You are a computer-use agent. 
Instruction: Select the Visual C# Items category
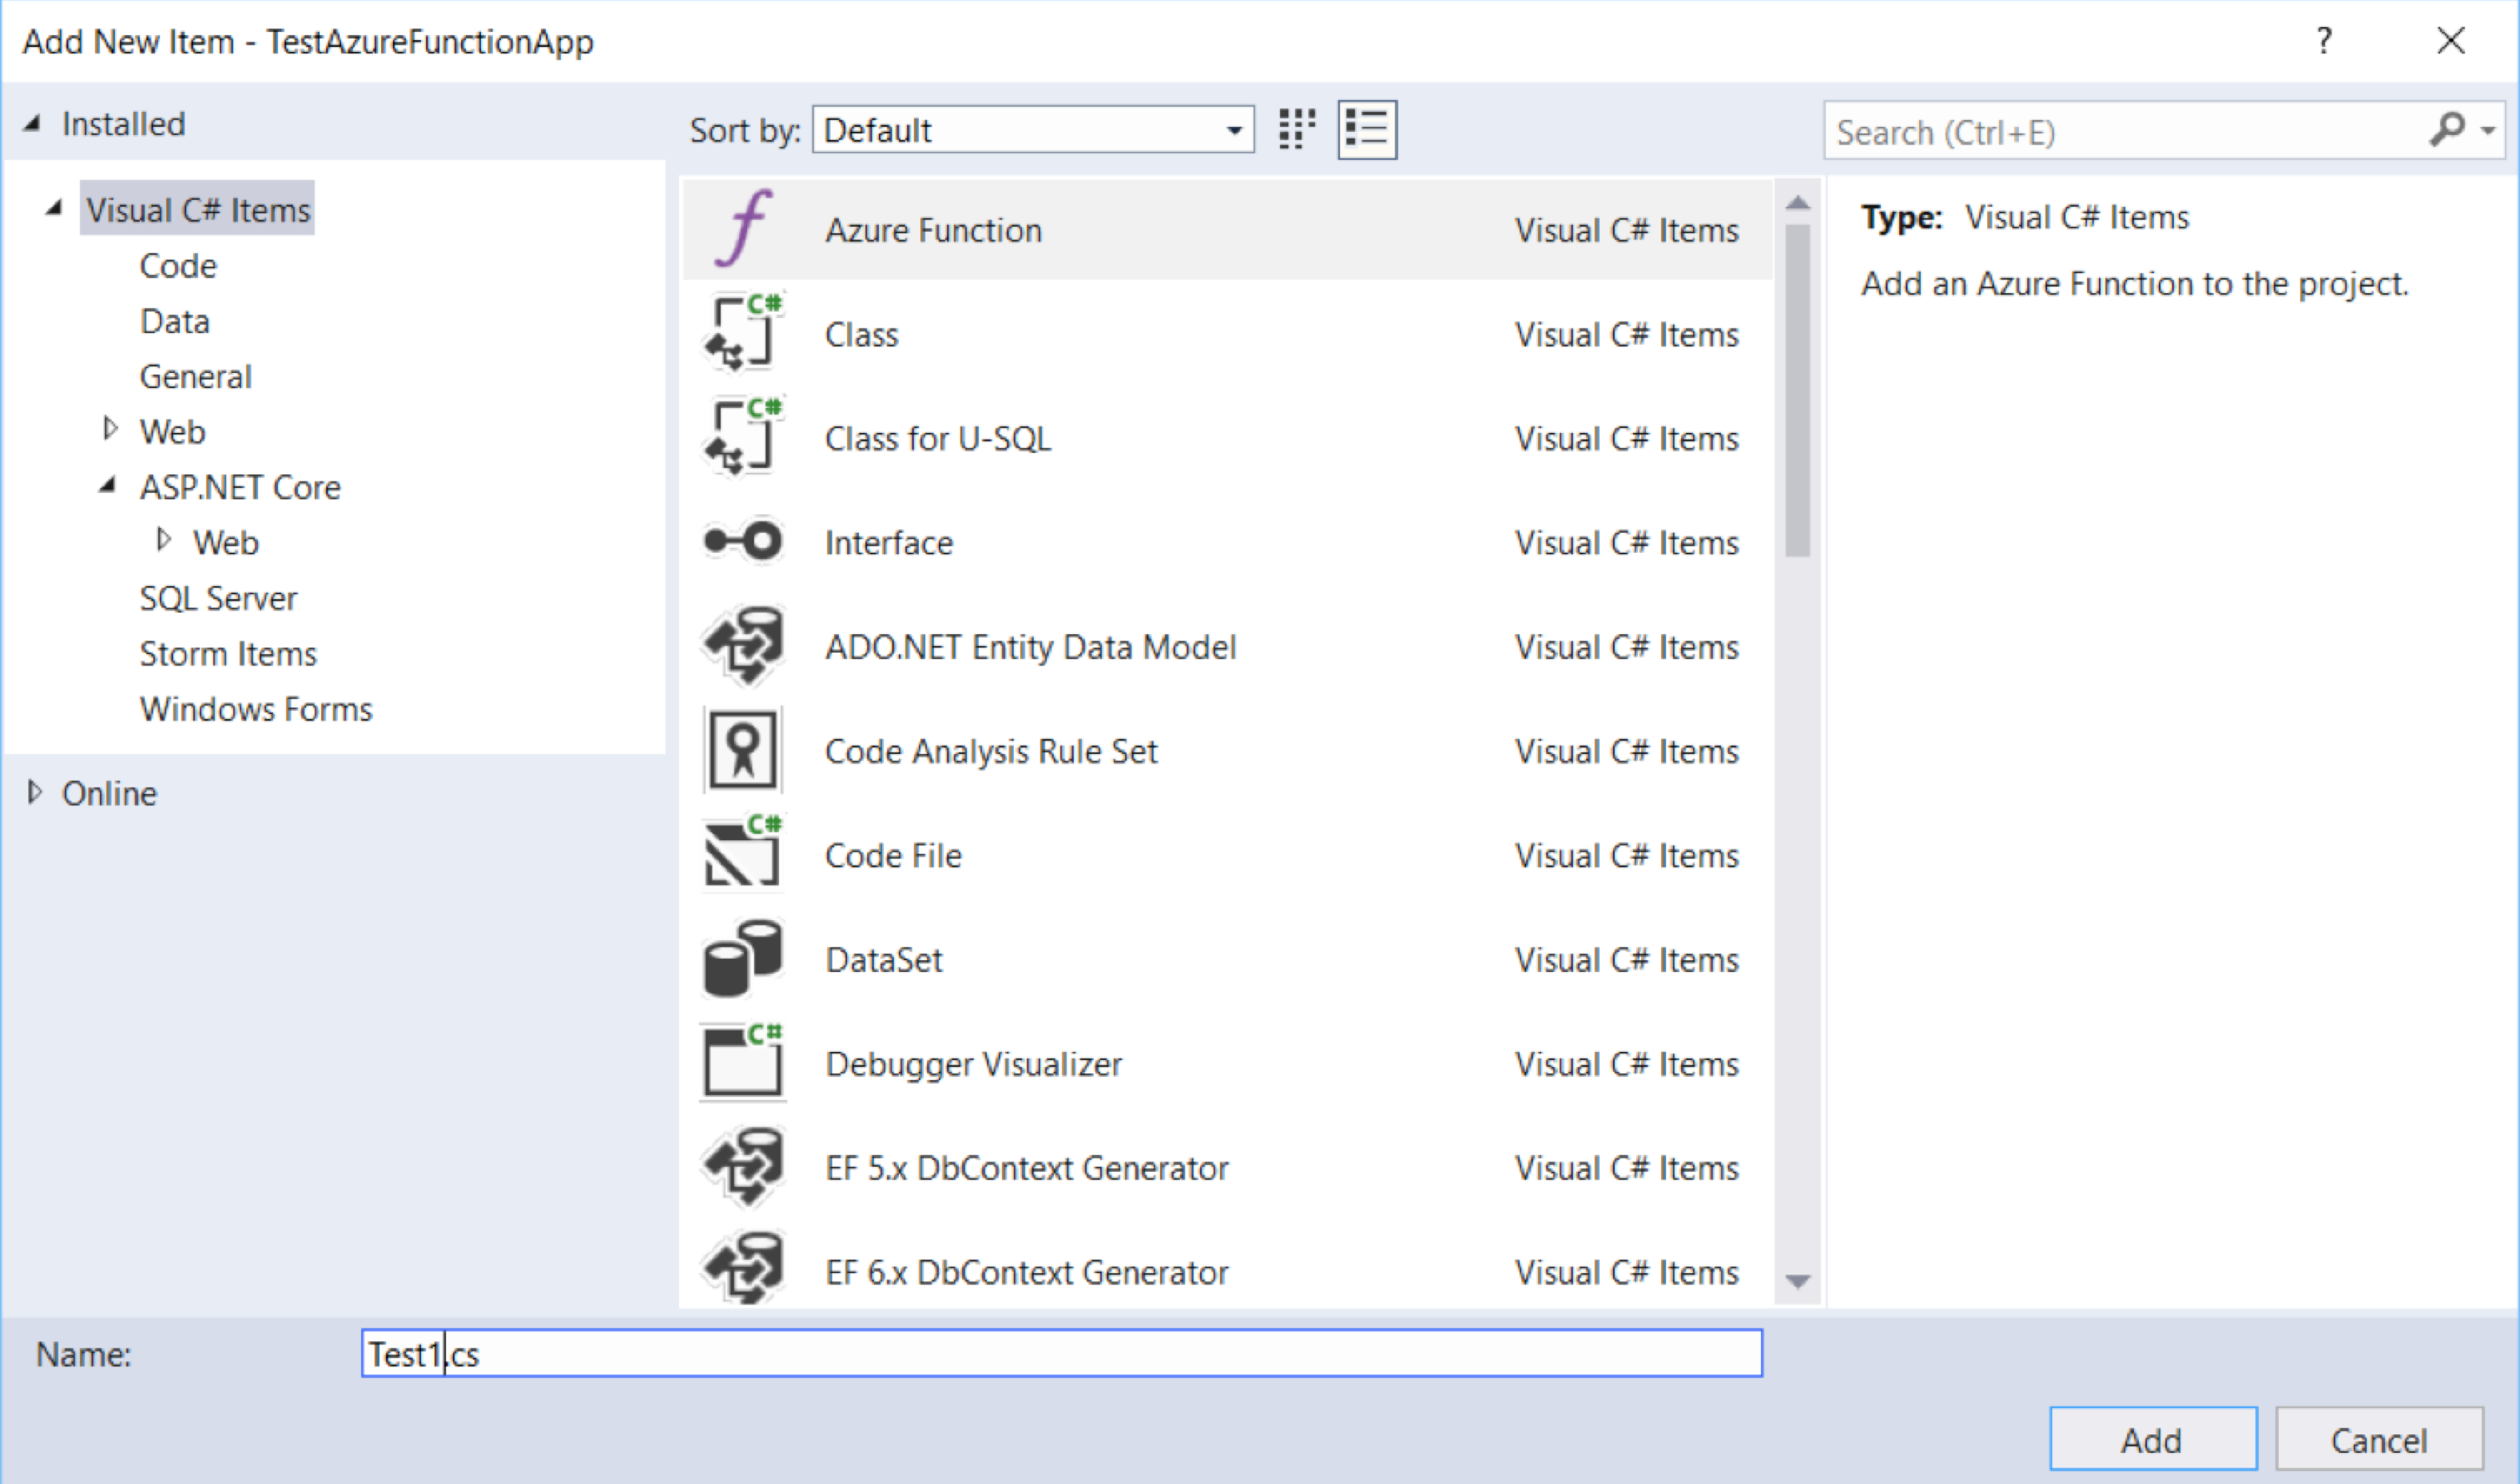[x=197, y=209]
